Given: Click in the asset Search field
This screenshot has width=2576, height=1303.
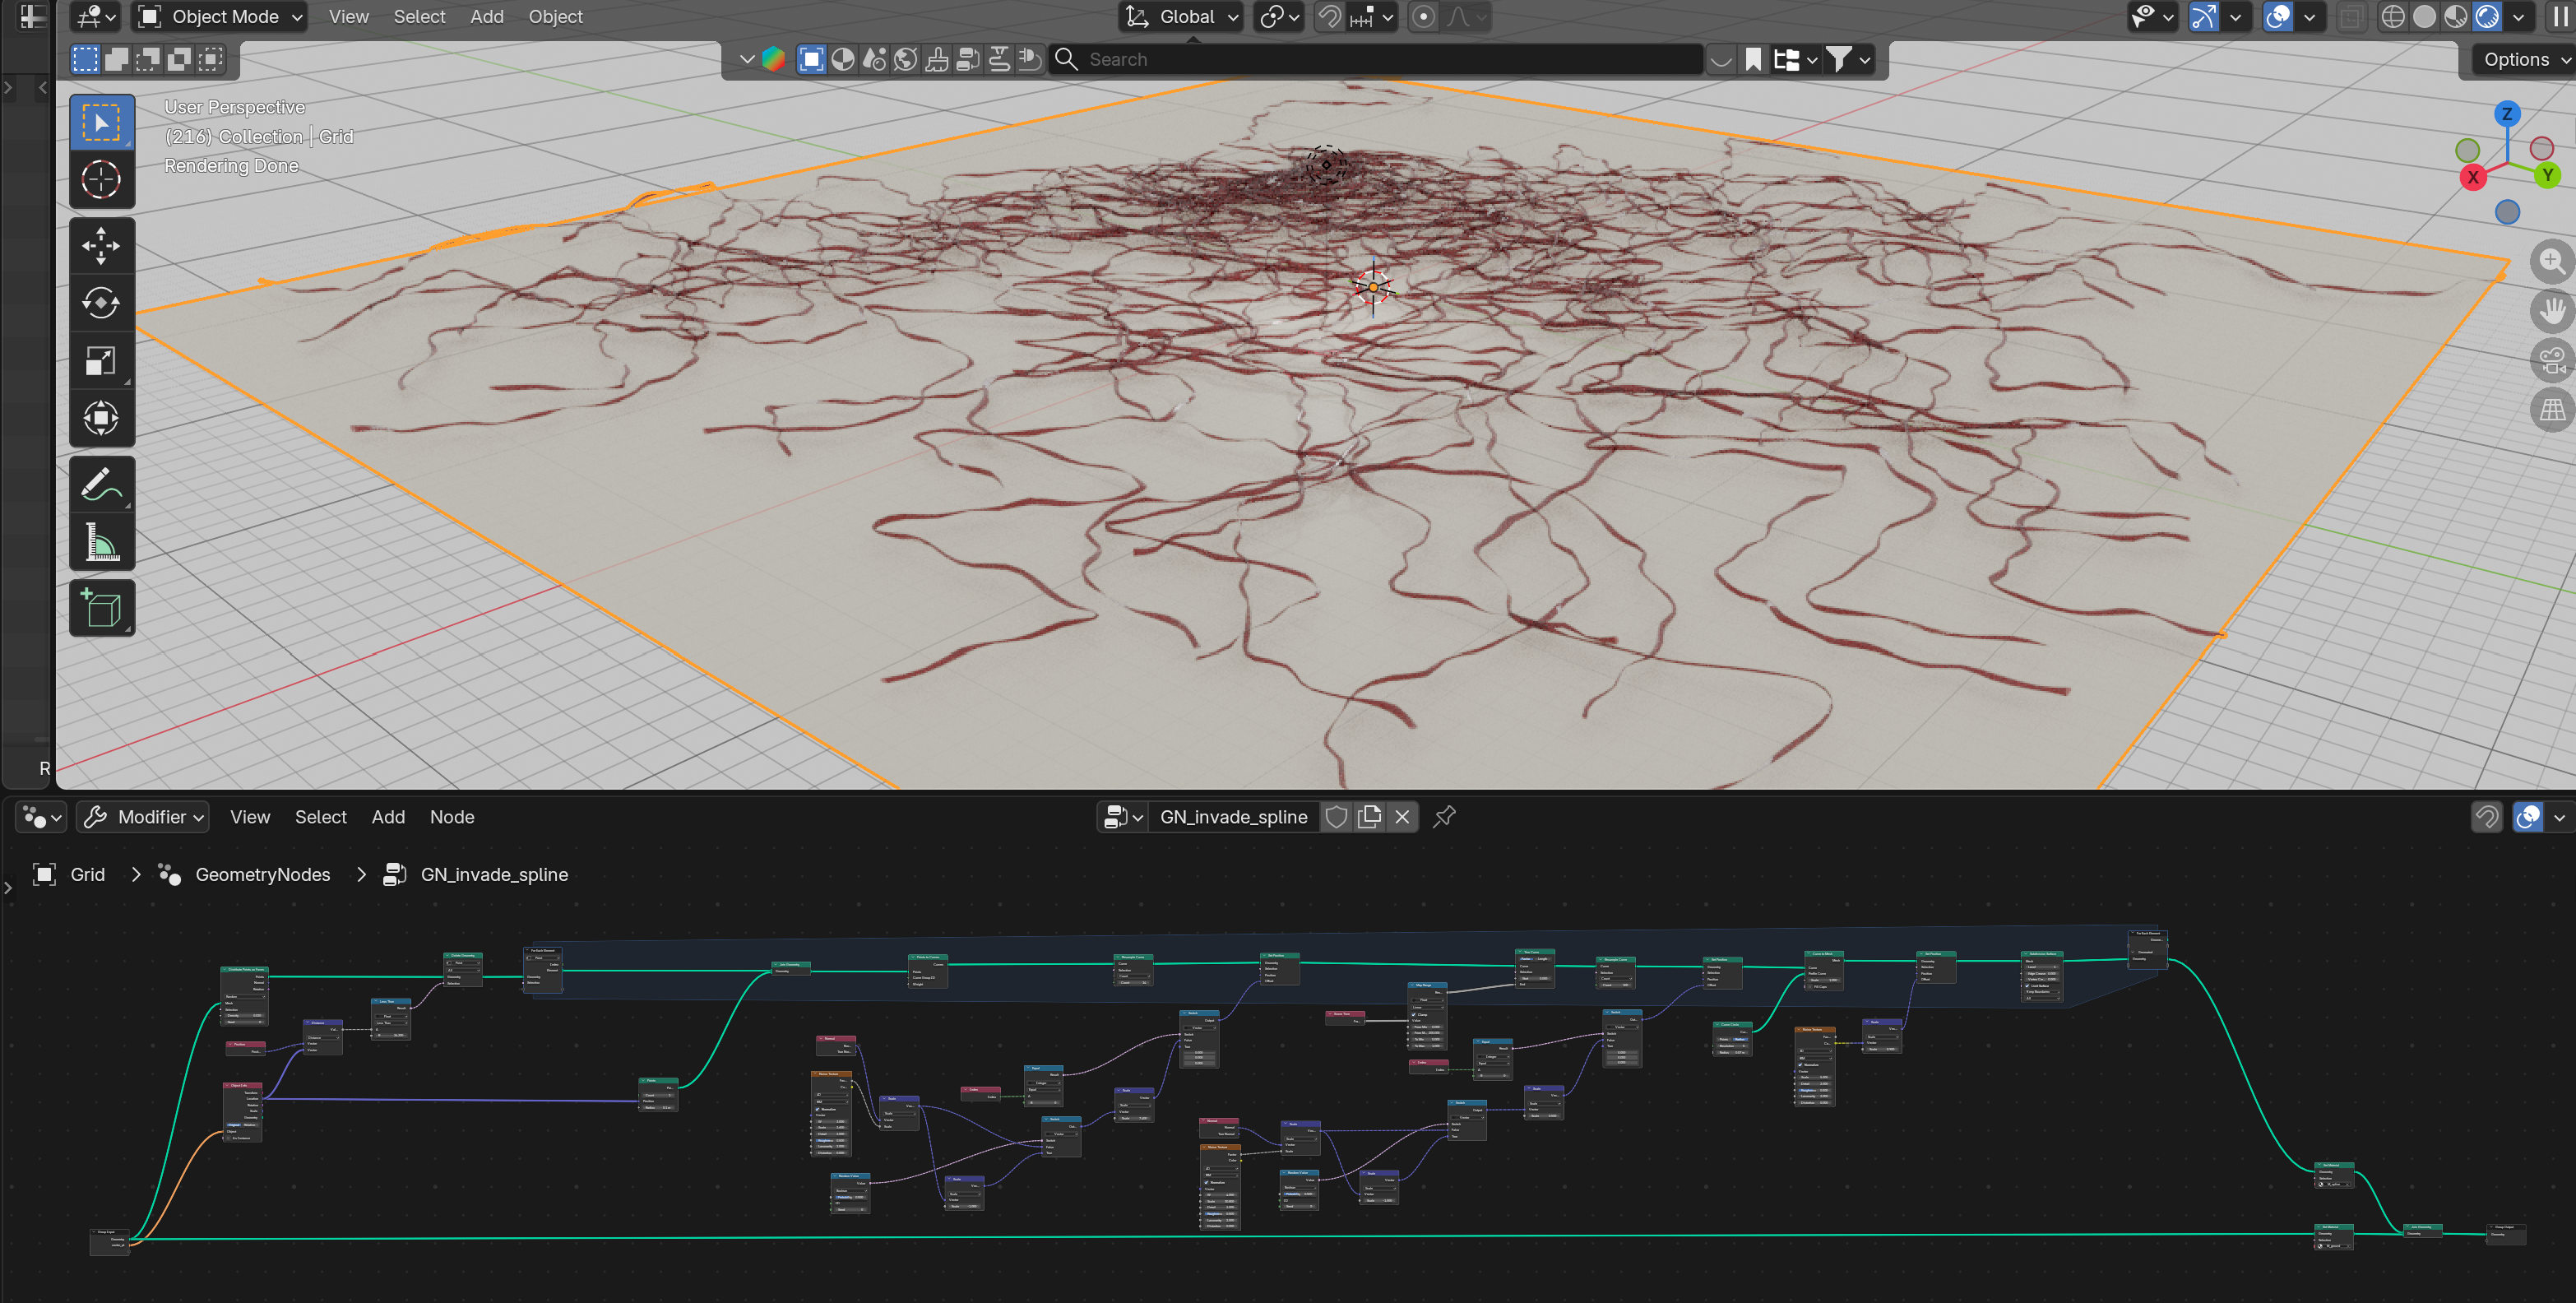Looking at the screenshot, I should coord(1375,60).
